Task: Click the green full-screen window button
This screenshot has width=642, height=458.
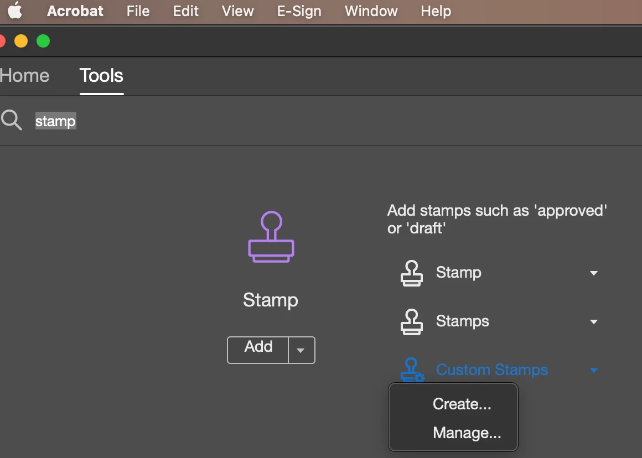Action: tap(43, 41)
